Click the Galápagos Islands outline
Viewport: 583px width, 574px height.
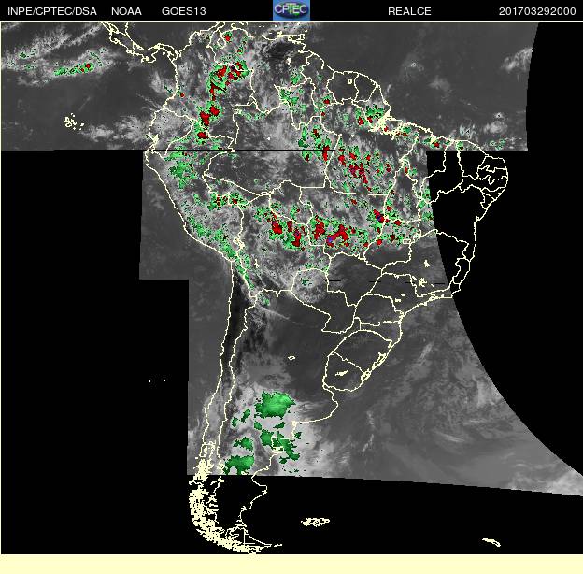pyautogui.click(x=74, y=122)
